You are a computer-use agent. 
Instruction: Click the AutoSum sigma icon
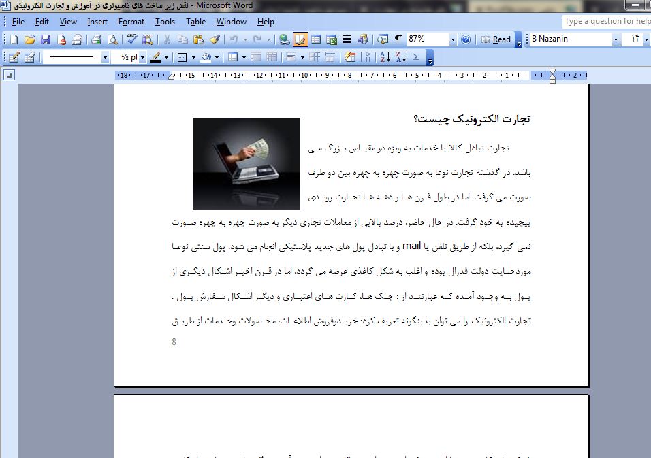(x=416, y=57)
